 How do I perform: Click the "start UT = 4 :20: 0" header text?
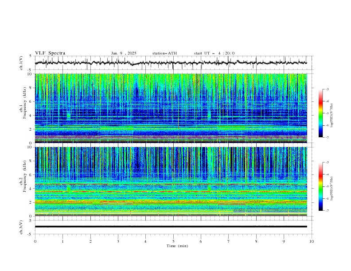pyautogui.click(x=214, y=53)
